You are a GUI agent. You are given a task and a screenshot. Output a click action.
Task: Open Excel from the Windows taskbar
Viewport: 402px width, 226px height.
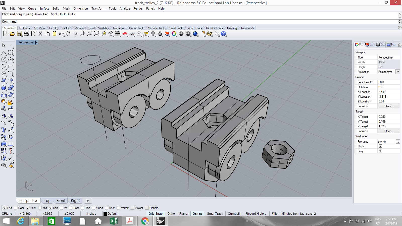(114, 221)
